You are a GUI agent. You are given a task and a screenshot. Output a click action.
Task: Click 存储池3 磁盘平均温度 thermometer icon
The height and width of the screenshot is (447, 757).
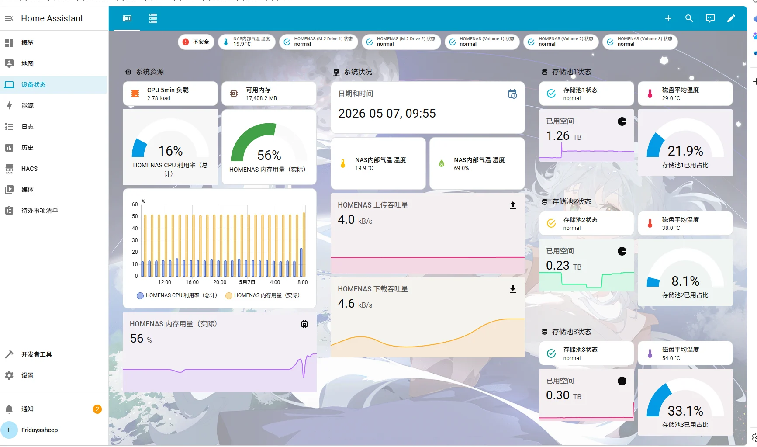point(650,353)
